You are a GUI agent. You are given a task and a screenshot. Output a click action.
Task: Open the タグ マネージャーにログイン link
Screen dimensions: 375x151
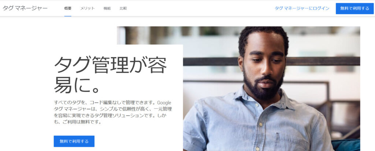(302, 8)
